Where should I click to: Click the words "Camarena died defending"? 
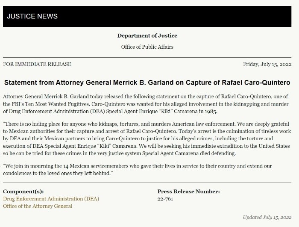[x=202, y=153]
